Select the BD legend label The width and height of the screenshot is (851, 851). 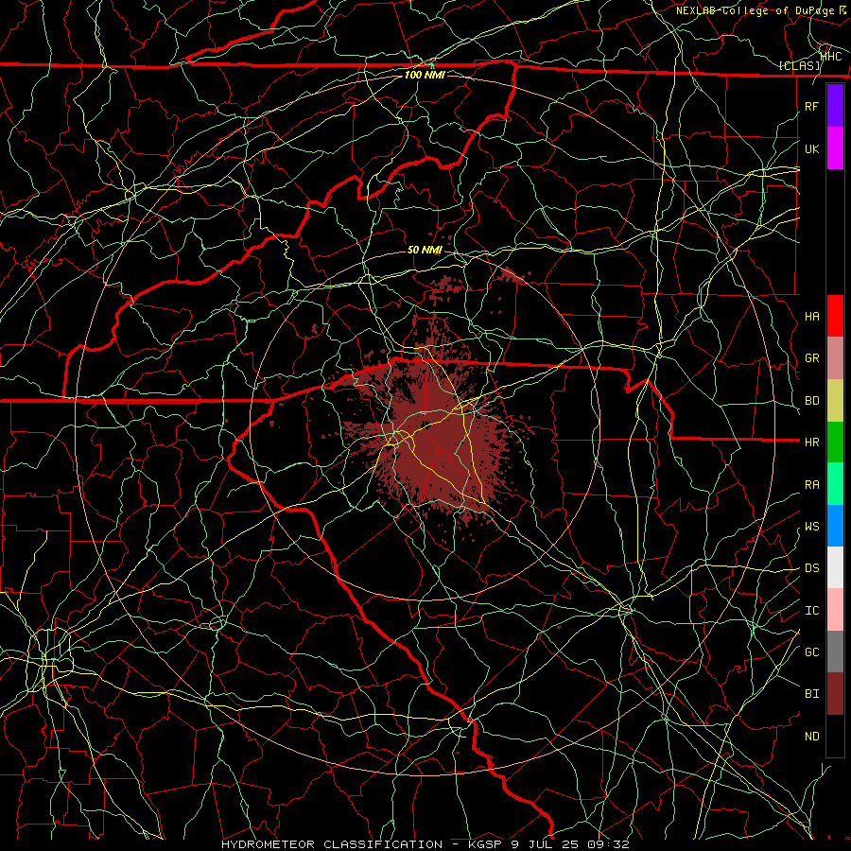point(812,401)
